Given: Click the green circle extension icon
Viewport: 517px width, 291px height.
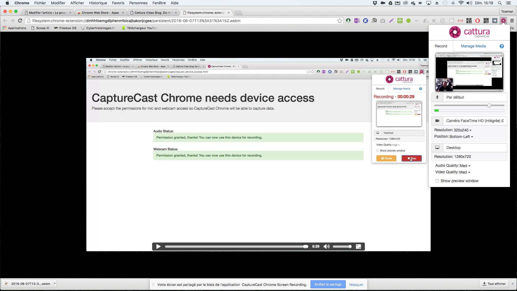Looking at the screenshot, I should tap(408, 21).
